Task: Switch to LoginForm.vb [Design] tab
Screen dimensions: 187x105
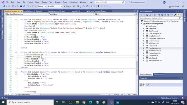Action: (57, 11)
